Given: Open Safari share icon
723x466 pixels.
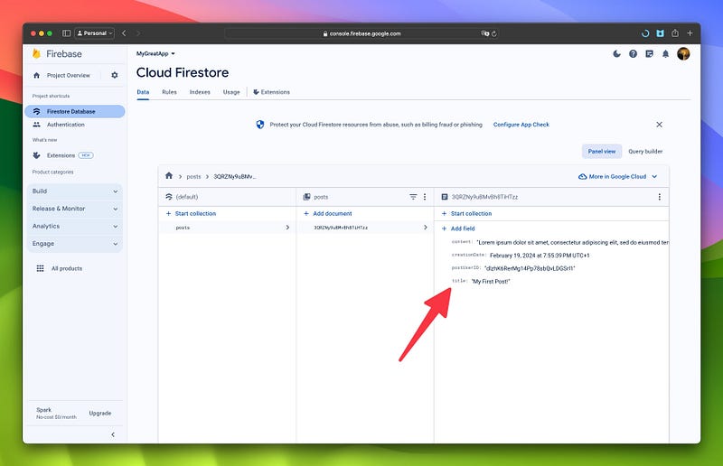Looking at the screenshot, I should [x=675, y=33].
